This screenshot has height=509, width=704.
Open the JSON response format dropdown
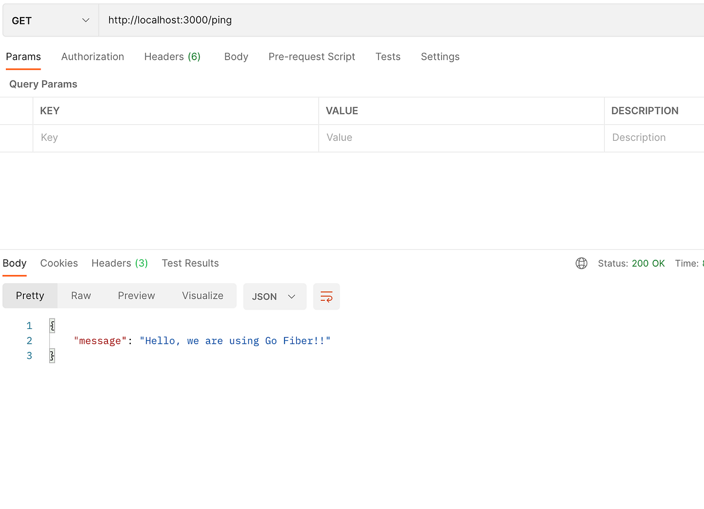pos(274,296)
